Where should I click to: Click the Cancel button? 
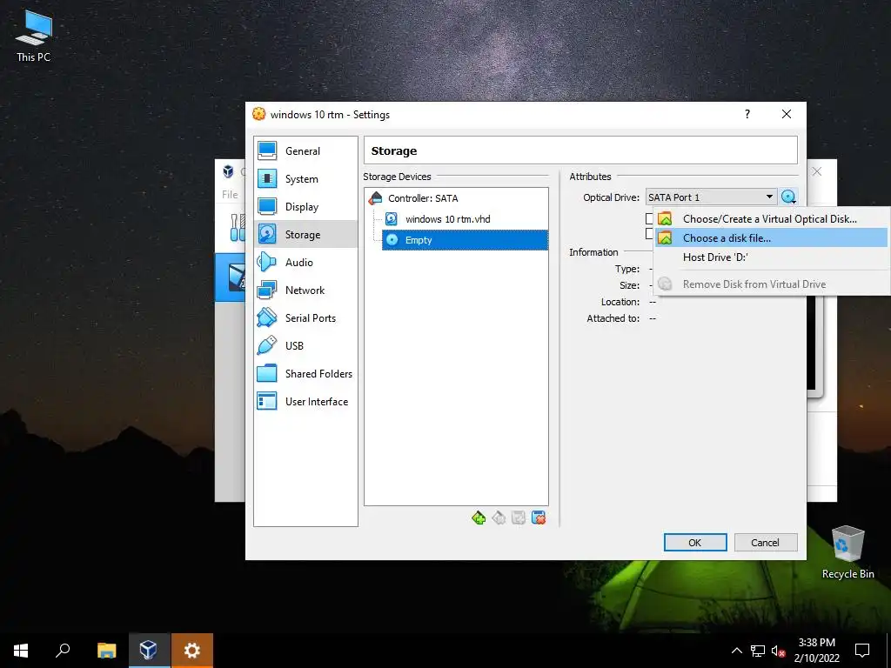(x=766, y=543)
